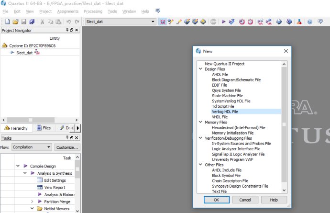Click the Open folder toolbar icon

[15, 22]
